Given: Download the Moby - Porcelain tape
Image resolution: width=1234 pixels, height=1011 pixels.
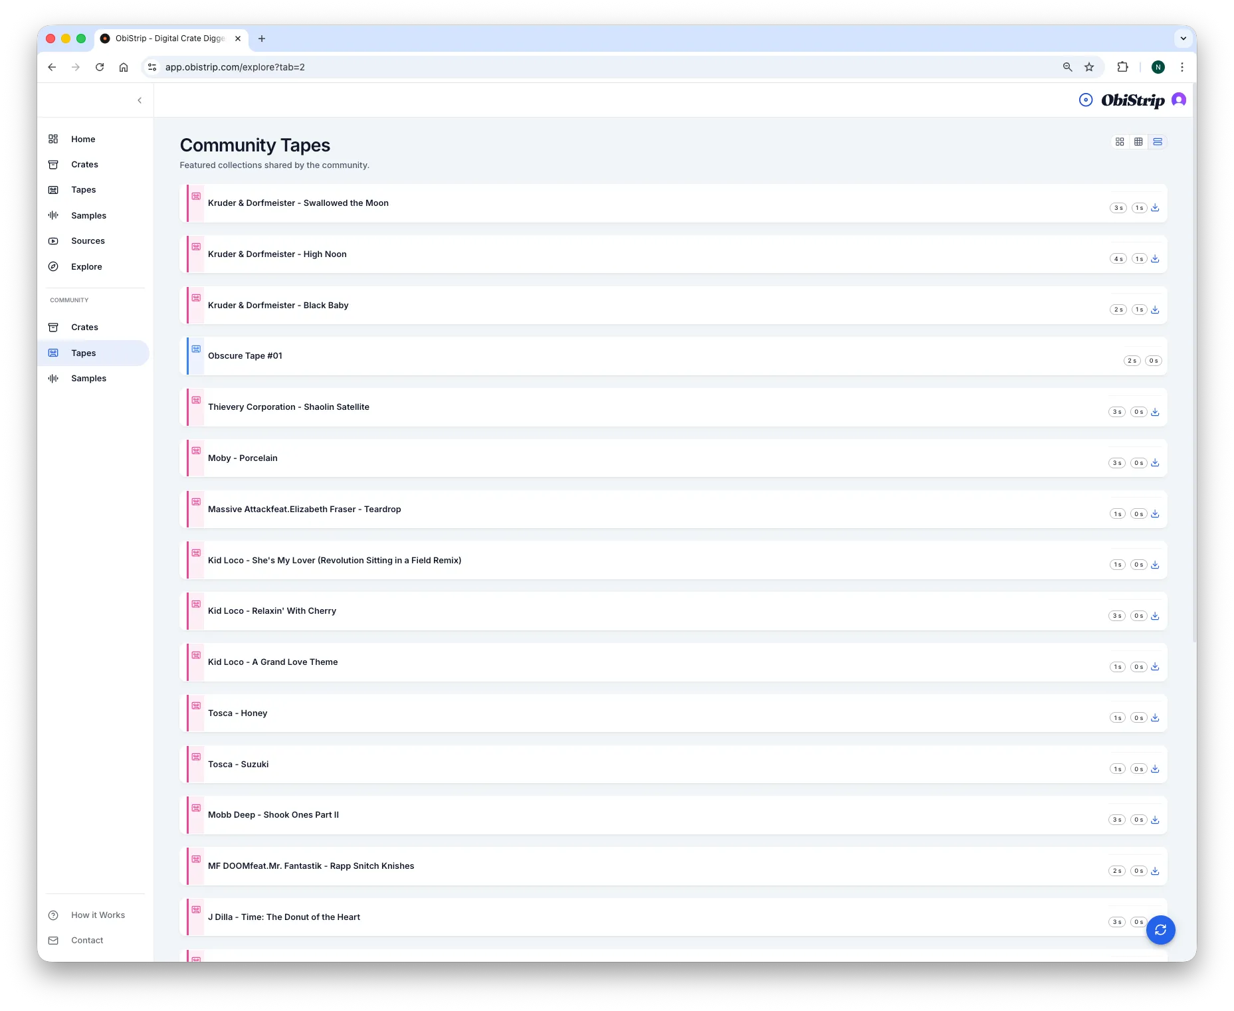Looking at the screenshot, I should click(x=1155, y=462).
